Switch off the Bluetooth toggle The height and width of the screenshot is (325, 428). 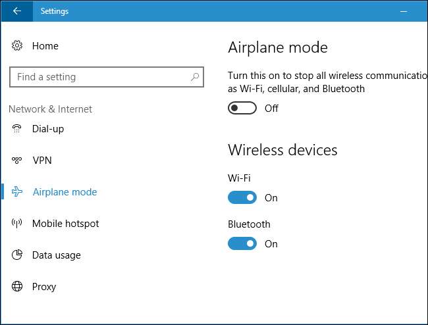(242, 244)
